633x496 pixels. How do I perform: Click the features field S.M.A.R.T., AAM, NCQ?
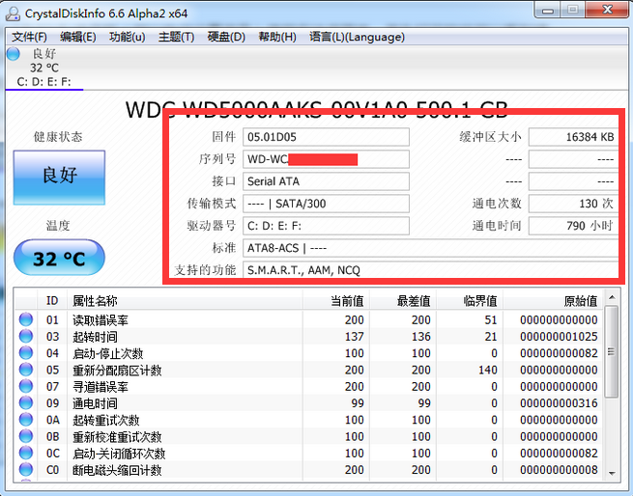(430, 270)
